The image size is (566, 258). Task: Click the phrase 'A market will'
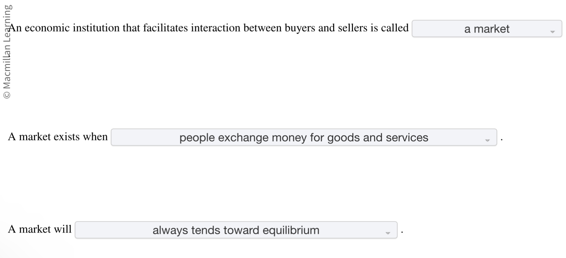point(40,229)
